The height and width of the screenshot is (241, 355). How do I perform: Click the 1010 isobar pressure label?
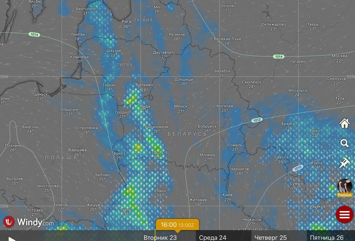297,168
